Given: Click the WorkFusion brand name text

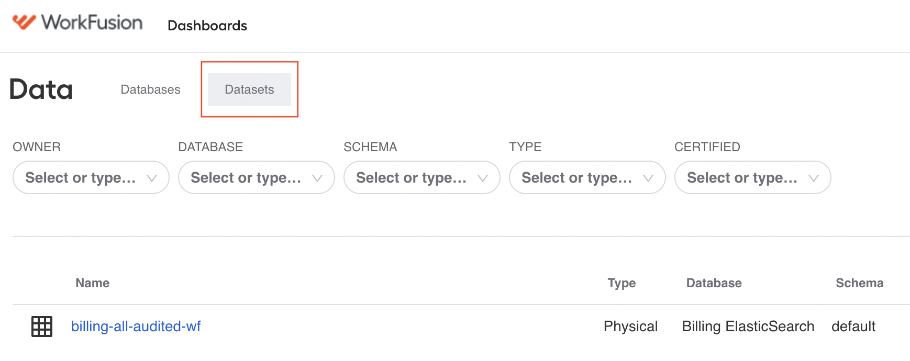Looking at the screenshot, I should tap(92, 22).
